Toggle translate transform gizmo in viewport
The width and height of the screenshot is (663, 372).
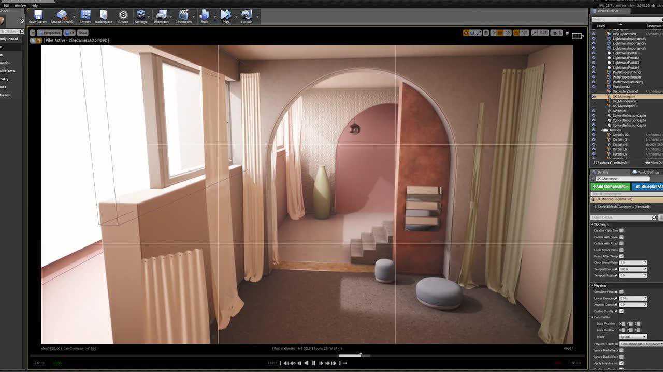point(466,33)
